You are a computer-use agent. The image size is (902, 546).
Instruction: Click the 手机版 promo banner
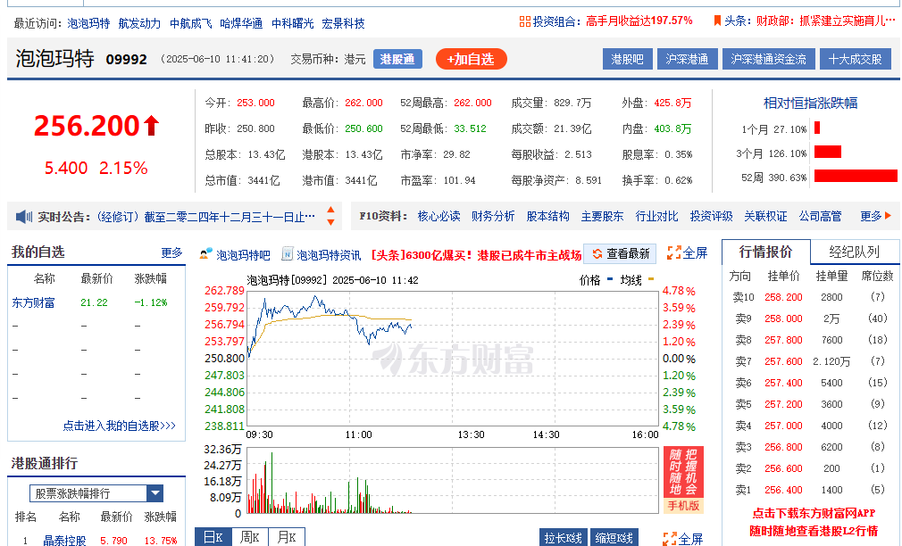tap(683, 481)
